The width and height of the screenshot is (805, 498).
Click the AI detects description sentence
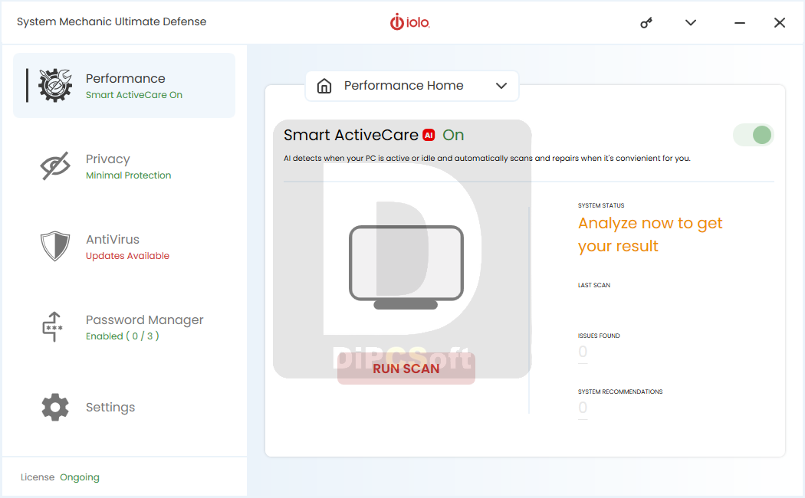tap(487, 158)
